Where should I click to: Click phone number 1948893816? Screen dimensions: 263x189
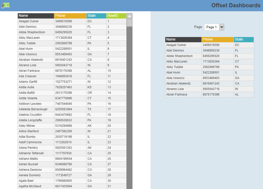tap(63, 76)
